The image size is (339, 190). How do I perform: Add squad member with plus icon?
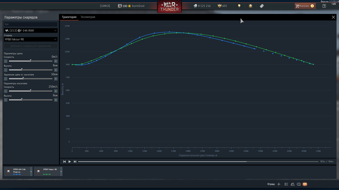(x=279, y=184)
